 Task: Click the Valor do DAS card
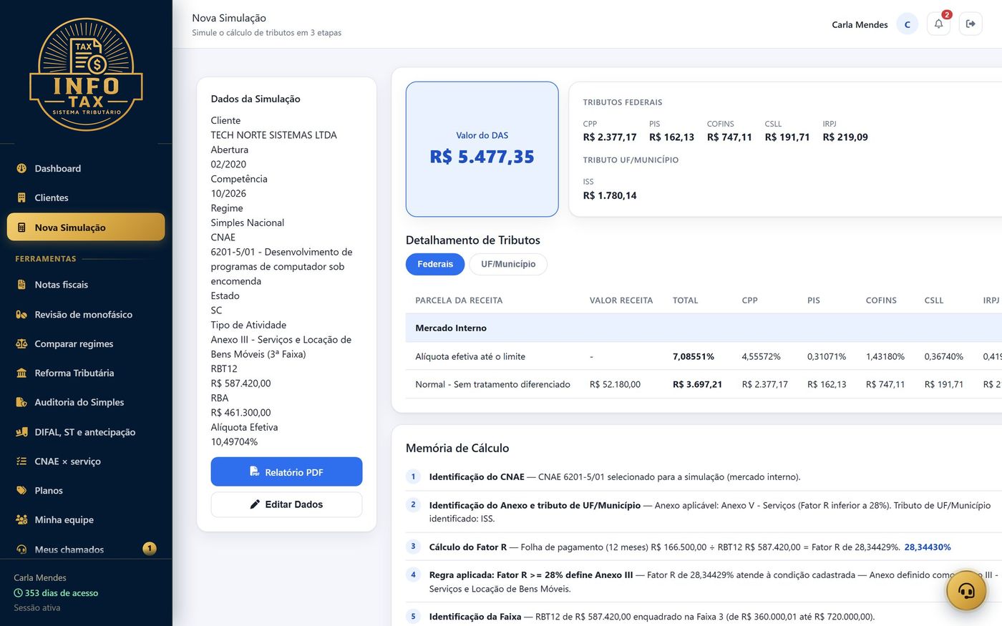pyautogui.click(x=482, y=149)
